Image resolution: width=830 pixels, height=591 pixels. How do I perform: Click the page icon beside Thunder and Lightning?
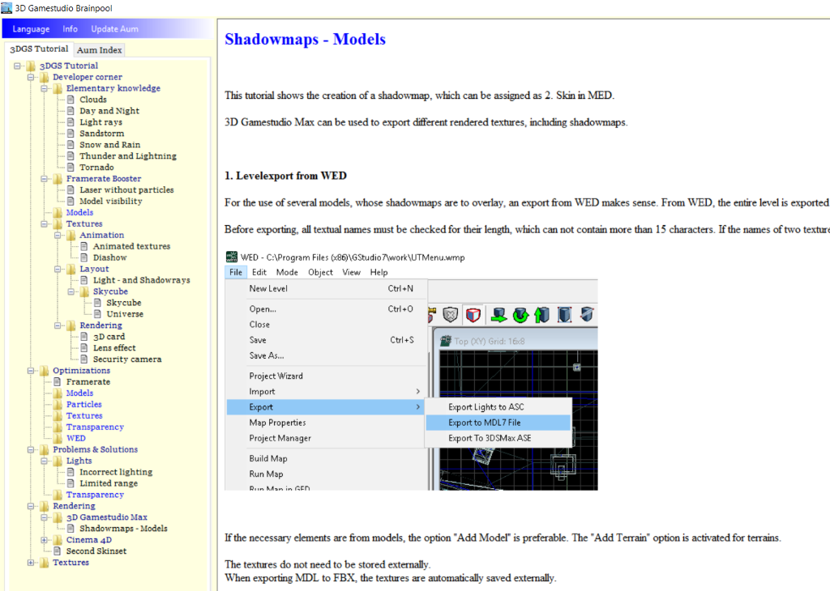point(71,156)
